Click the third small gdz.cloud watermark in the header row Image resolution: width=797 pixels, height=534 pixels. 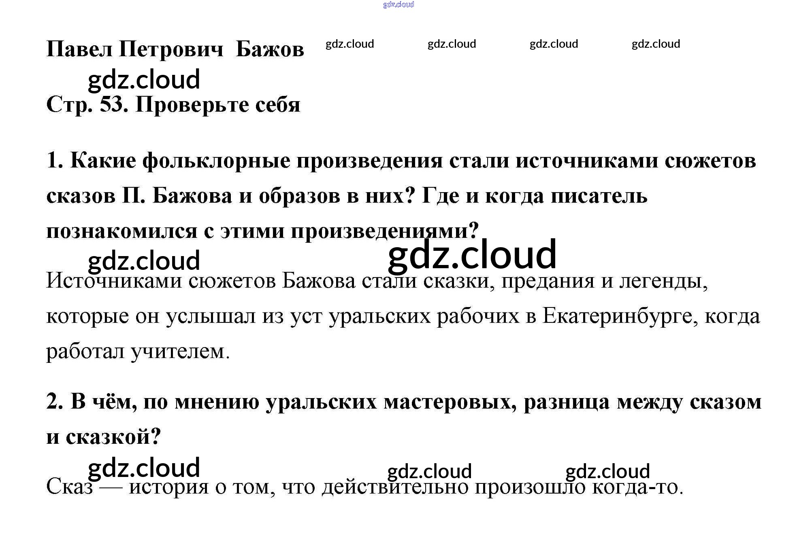[554, 44]
